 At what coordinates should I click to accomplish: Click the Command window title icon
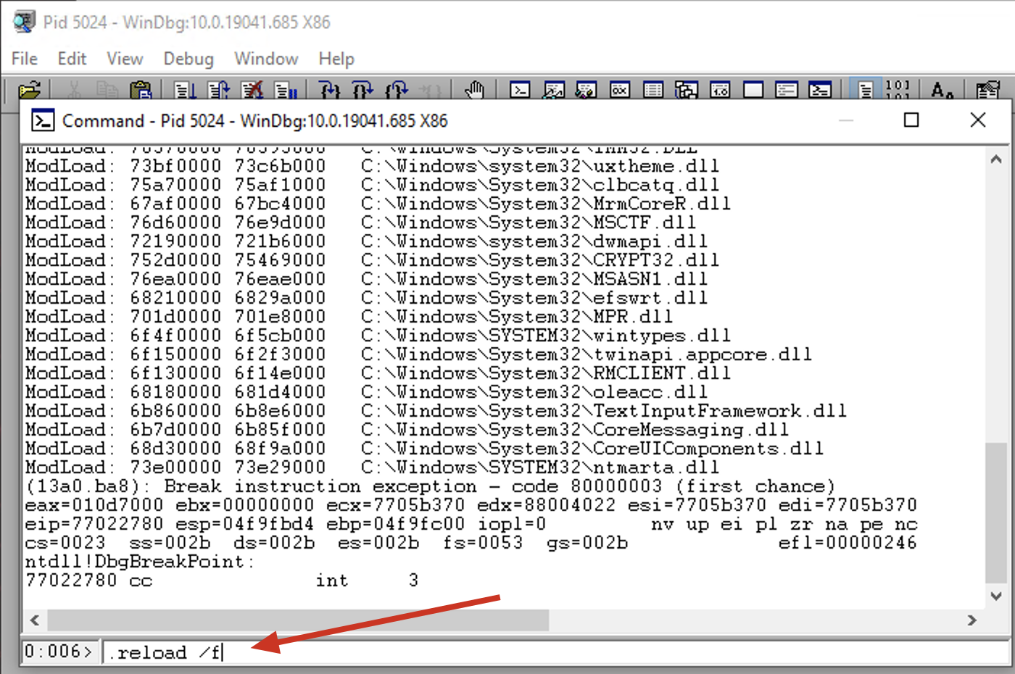point(43,120)
